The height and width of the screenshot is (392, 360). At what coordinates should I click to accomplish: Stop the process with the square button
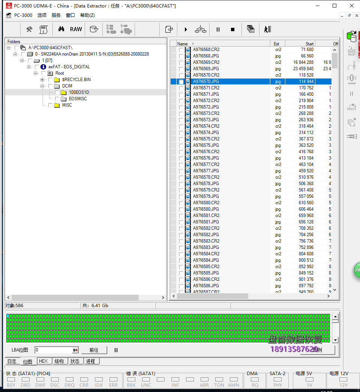(232, 30)
